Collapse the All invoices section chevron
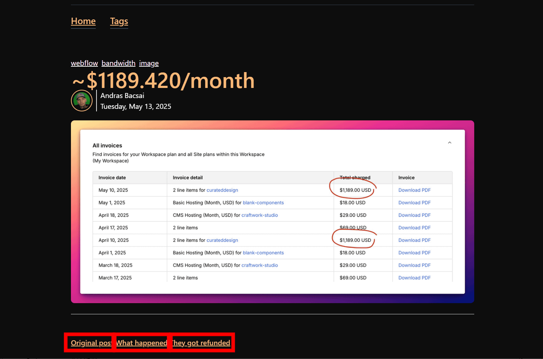Screen dimensions: 543x359 tap(449, 143)
